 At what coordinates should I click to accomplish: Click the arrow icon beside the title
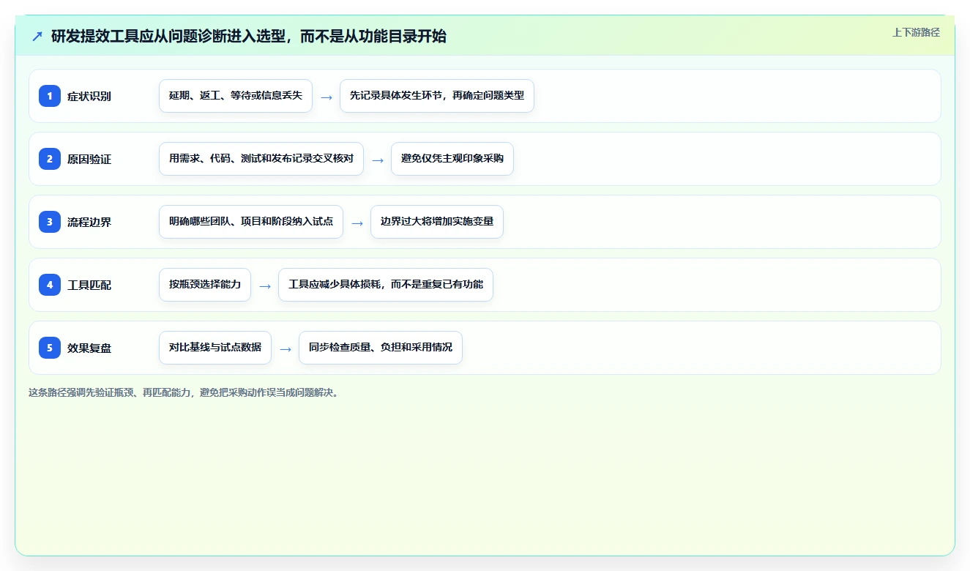tap(37, 36)
